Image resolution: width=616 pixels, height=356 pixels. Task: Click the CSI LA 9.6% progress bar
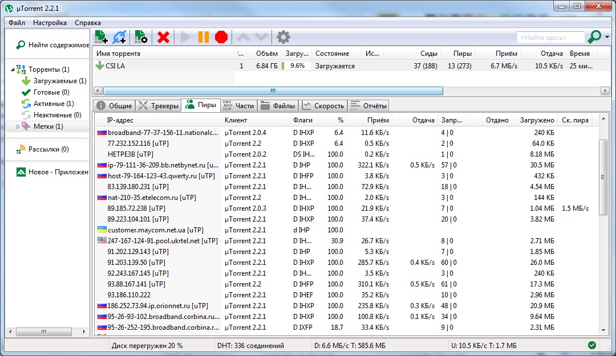pos(296,66)
